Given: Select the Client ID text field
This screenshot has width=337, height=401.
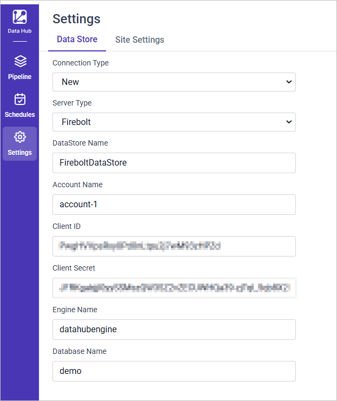Looking at the screenshot, I should (174, 246).
